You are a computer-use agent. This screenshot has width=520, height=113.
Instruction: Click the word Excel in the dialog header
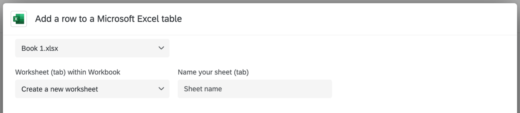[148, 19]
